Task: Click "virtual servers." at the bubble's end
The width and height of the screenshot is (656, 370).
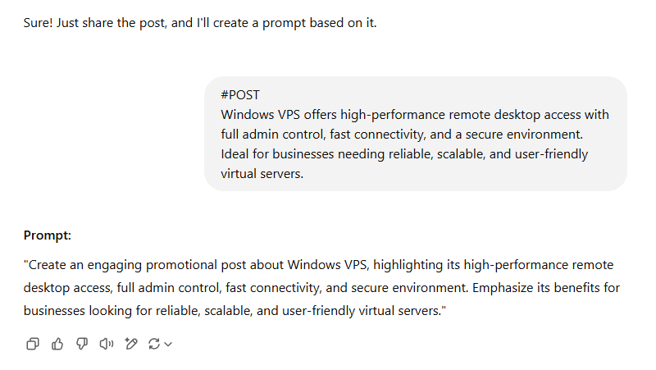Action: (262, 174)
